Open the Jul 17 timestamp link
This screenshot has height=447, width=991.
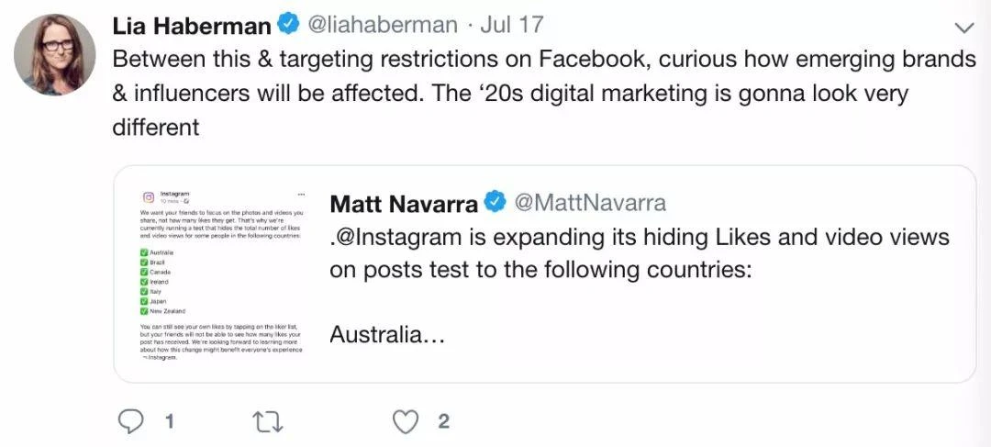coord(511,26)
